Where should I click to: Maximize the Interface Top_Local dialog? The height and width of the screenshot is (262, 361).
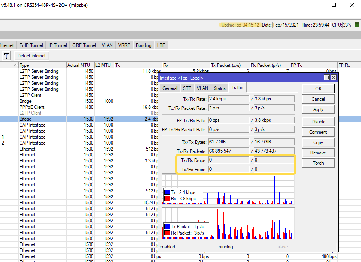coord(327,78)
